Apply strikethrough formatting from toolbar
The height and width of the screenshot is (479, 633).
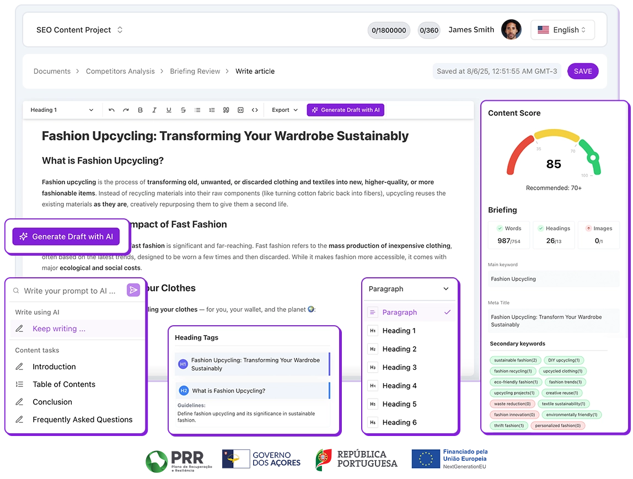[183, 110]
